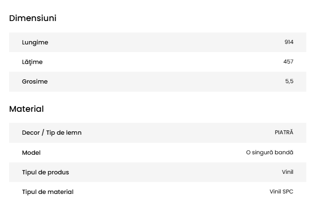The height and width of the screenshot is (214, 314).
Task: Select the Tipul de material label
Action: [48, 192]
